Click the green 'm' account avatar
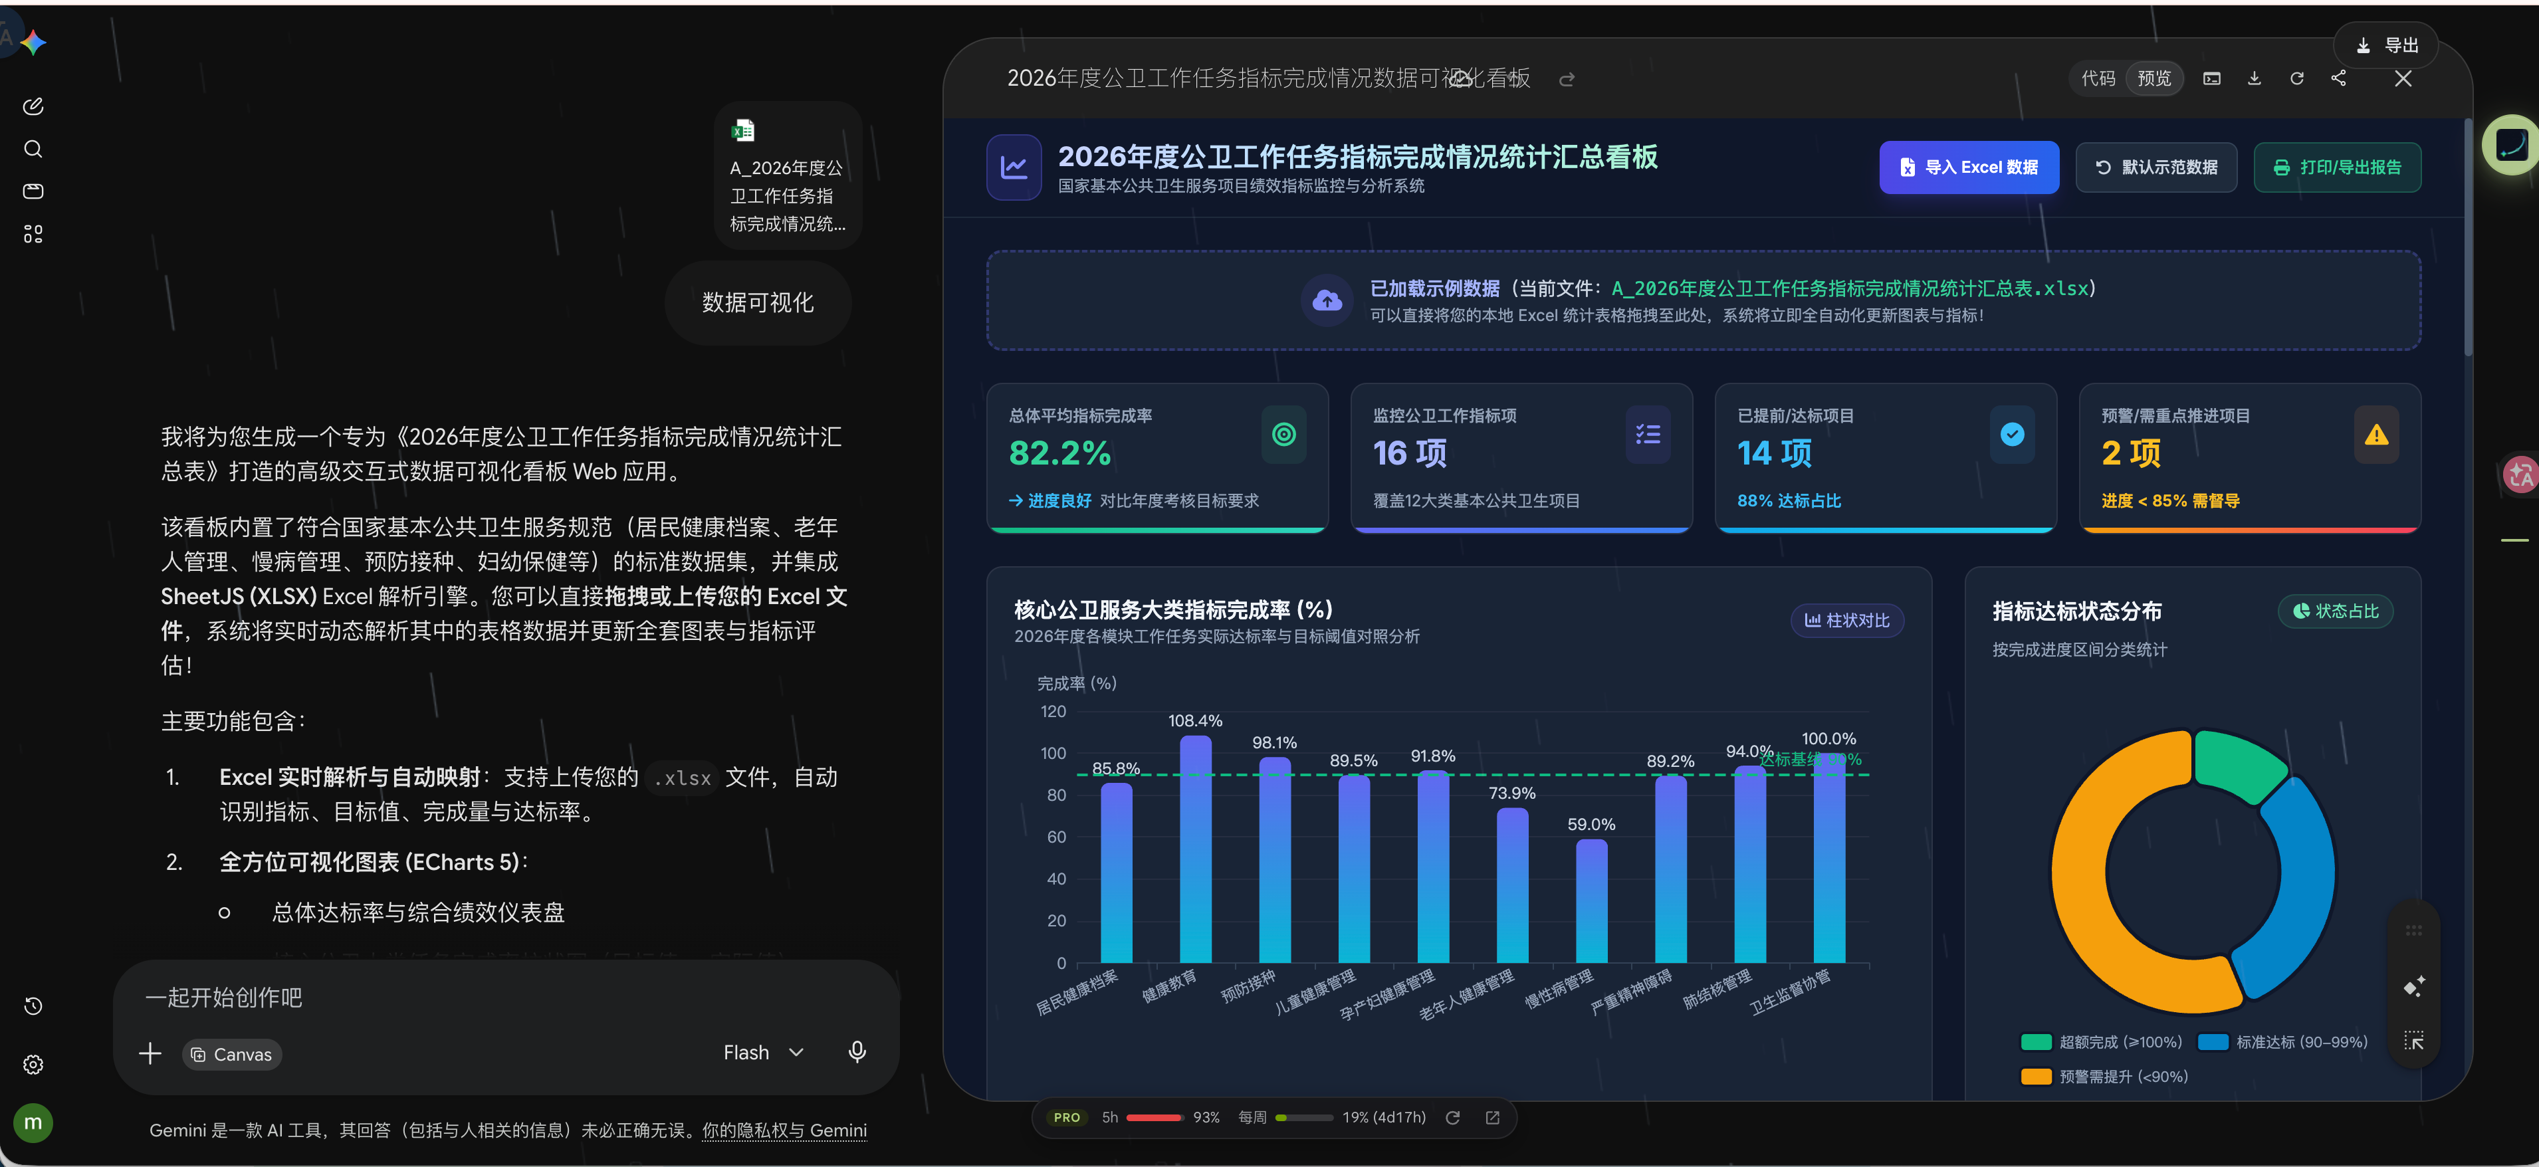The height and width of the screenshot is (1167, 2539). pyautogui.click(x=33, y=1122)
